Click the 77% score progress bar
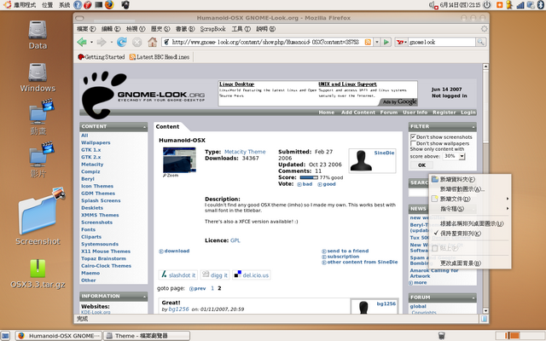 pyautogui.click(x=309, y=177)
